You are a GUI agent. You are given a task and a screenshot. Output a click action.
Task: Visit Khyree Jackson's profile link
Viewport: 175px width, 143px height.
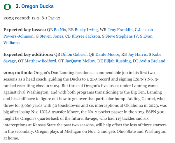coord(86,36)
